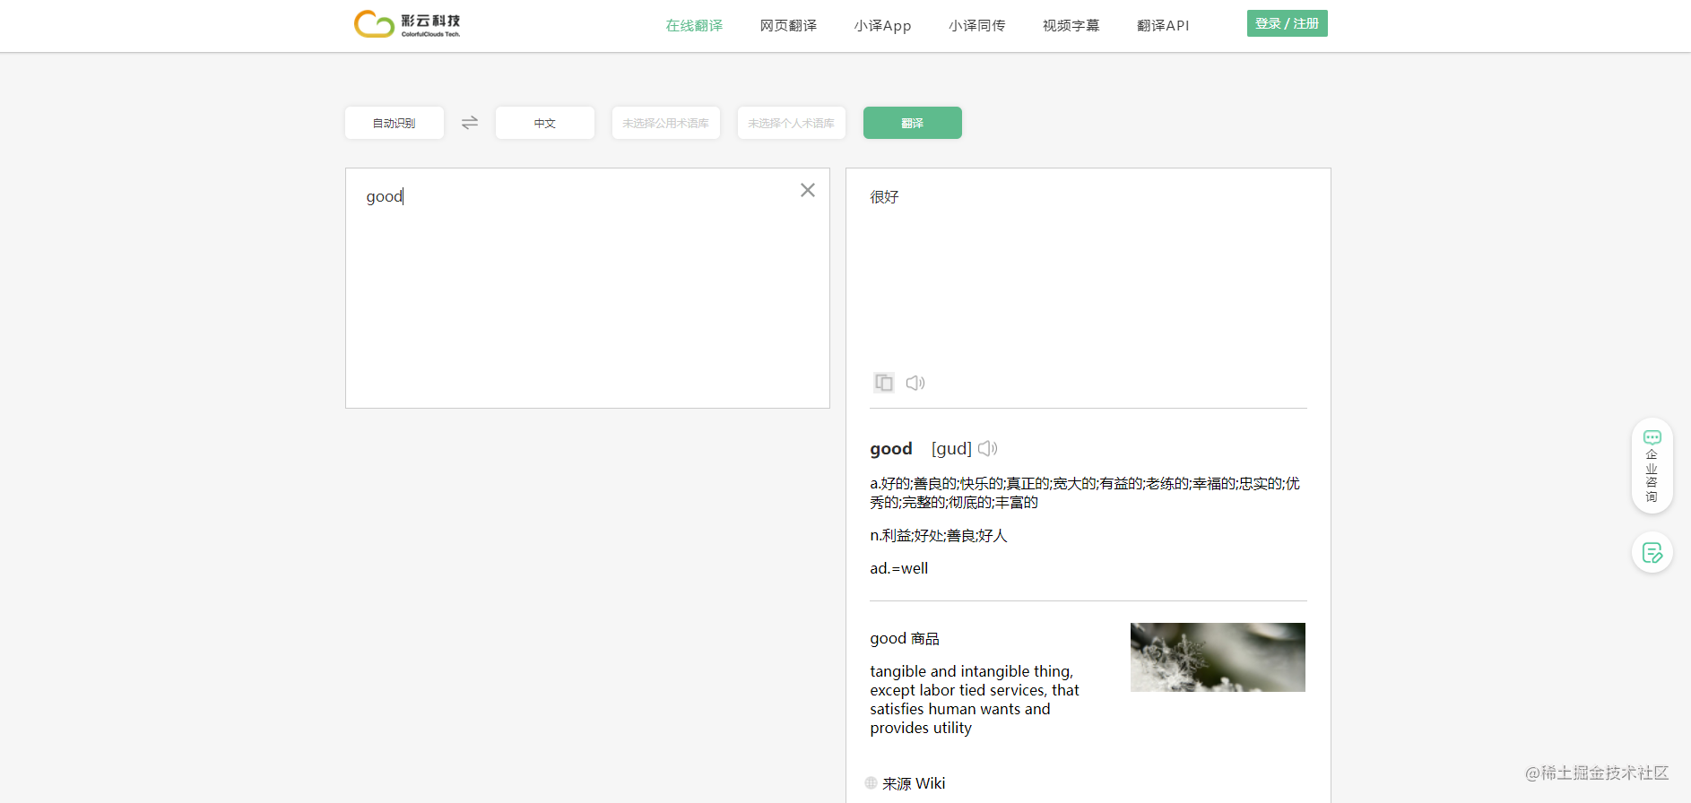Click the 登录 / 注册 button
1691x803 pixels.
pos(1288,23)
